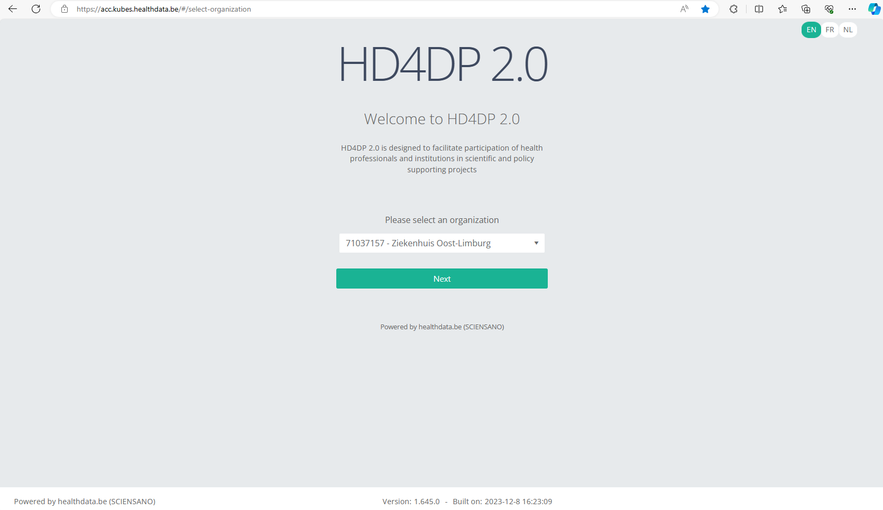
Task: Enable split screen view icon
Action: pos(759,9)
